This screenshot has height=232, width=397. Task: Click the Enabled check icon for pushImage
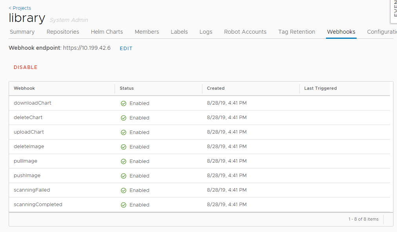(x=123, y=176)
